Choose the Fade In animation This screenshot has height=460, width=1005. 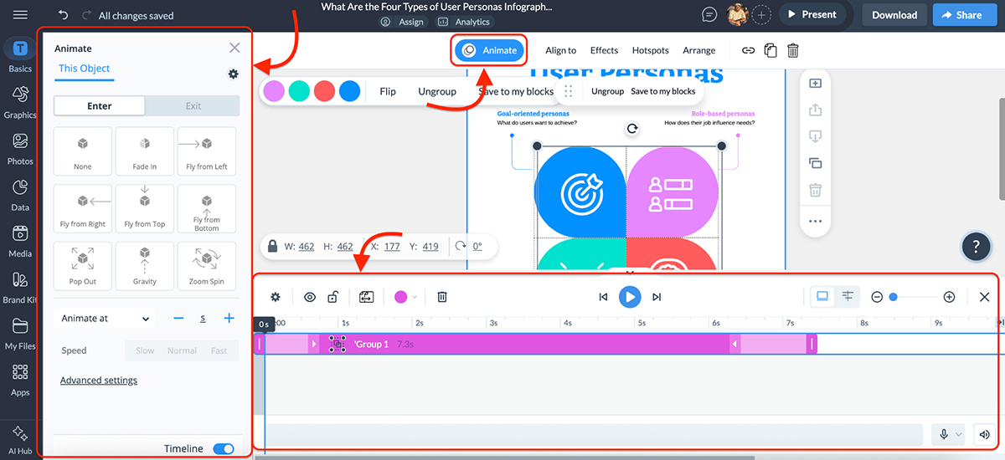[x=145, y=151]
